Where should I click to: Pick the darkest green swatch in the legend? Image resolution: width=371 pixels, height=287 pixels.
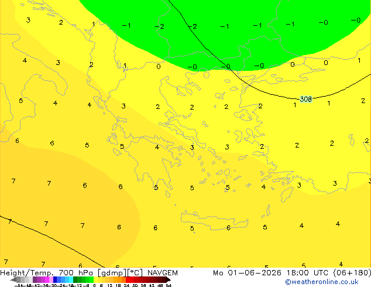point(75,279)
